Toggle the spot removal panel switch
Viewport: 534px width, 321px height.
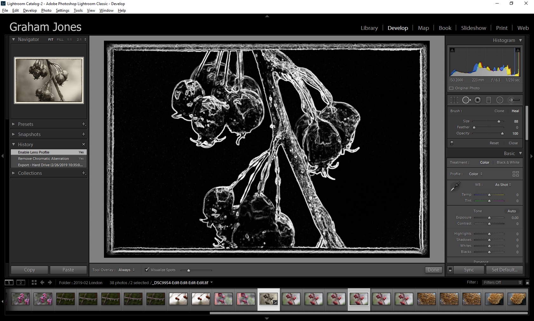point(452,143)
